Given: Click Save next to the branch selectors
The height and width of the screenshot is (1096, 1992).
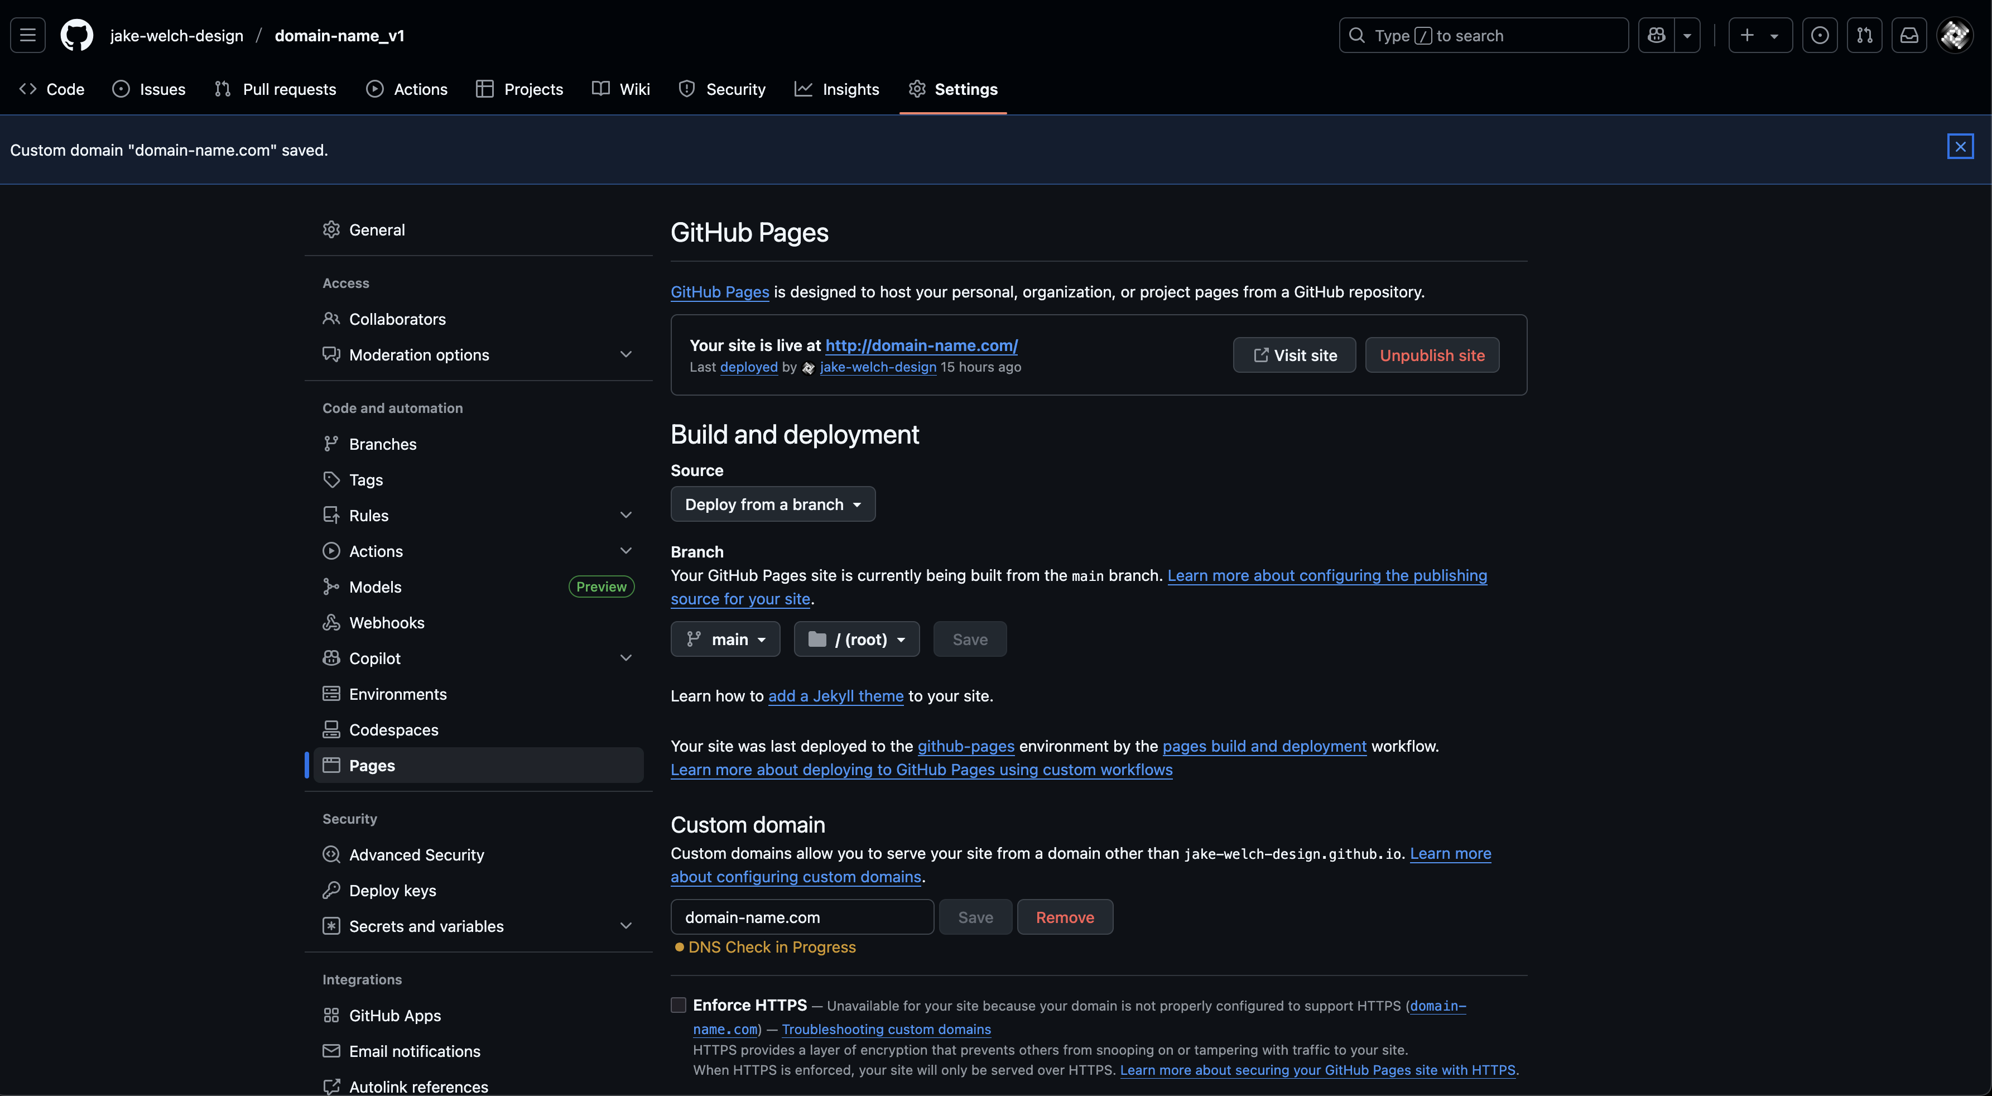Looking at the screenshot, I should point(970,639).
